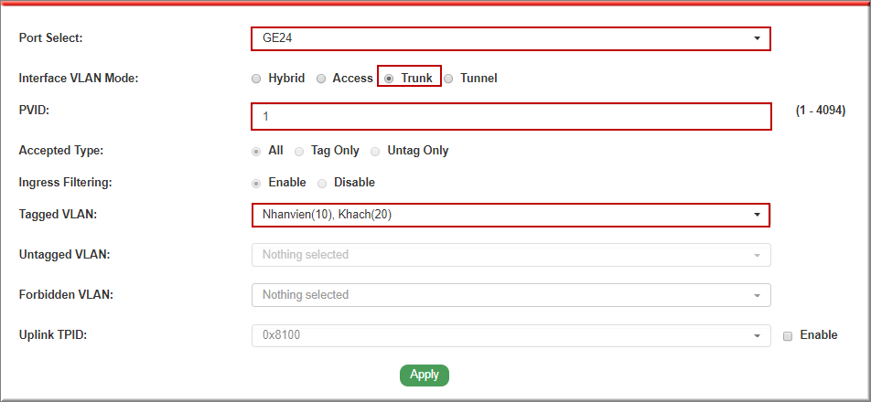Choose the Untag Only accepted type option
The width and height of the screenshot is (871, 402).
pyautogui.click(x=376, y=151)
